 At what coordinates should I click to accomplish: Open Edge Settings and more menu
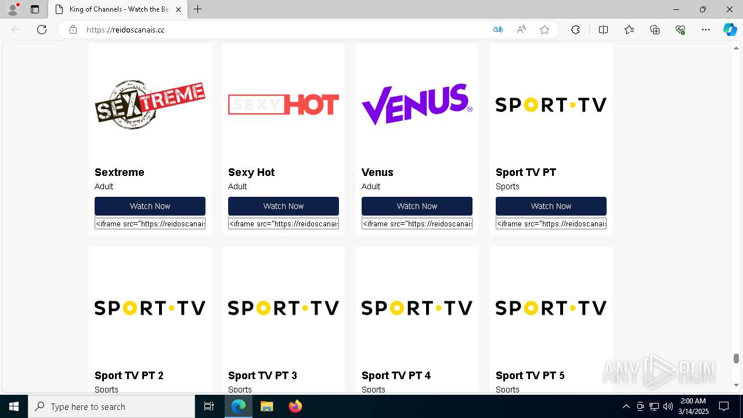[x=706, y=30]
